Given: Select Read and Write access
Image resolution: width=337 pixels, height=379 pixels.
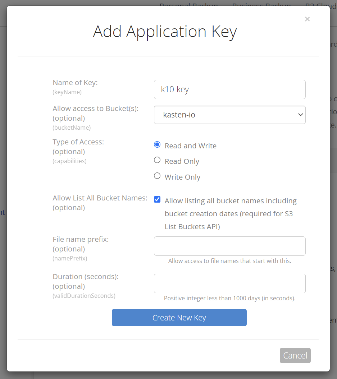Looking at the screenshot, I should pyautogui.click(x=157, y=144).
